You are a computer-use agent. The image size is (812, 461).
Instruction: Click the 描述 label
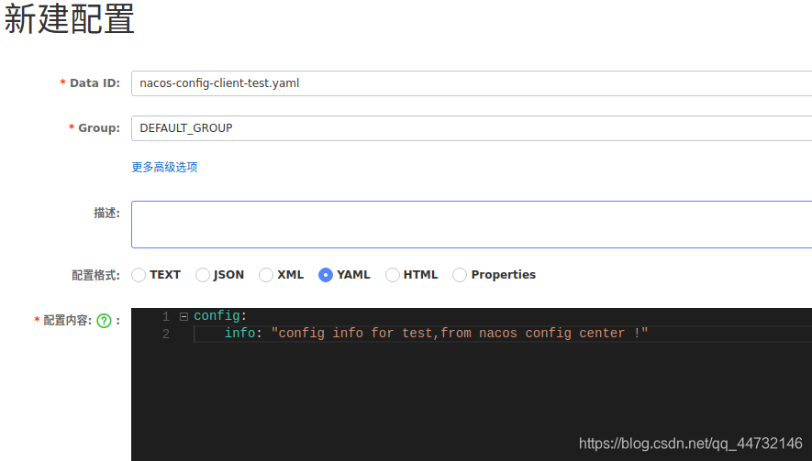click(x=106, y=213)
